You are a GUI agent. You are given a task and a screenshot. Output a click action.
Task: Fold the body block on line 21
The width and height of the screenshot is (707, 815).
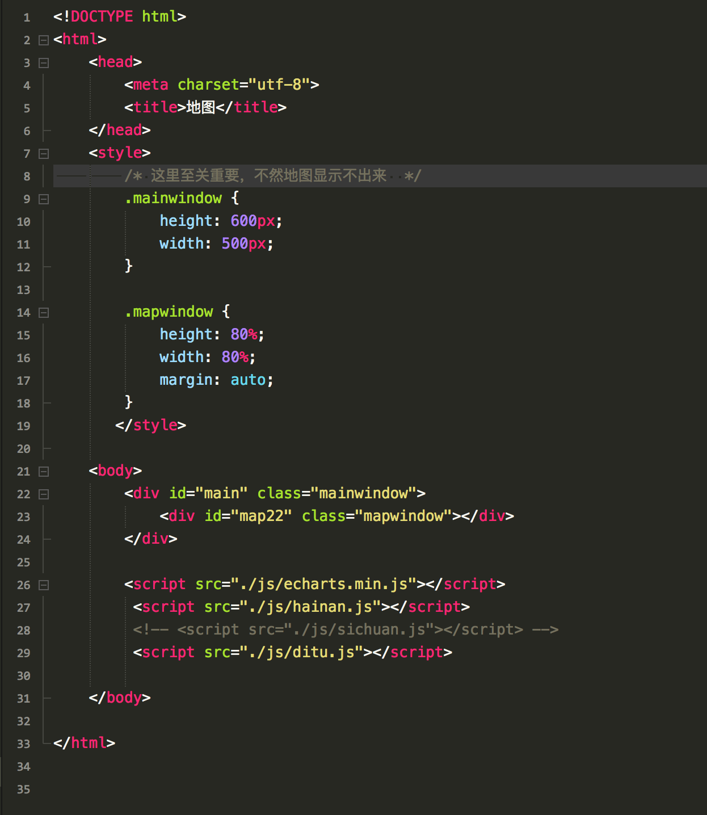click(x=44, y=472)
